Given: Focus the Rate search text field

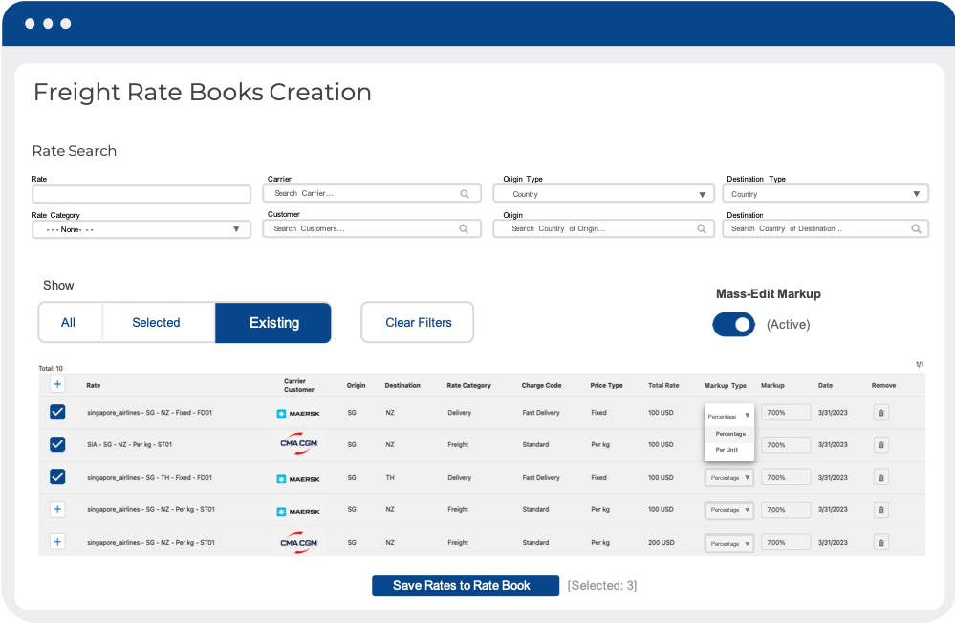Looking at the screenshot, I should coord(141,194).
